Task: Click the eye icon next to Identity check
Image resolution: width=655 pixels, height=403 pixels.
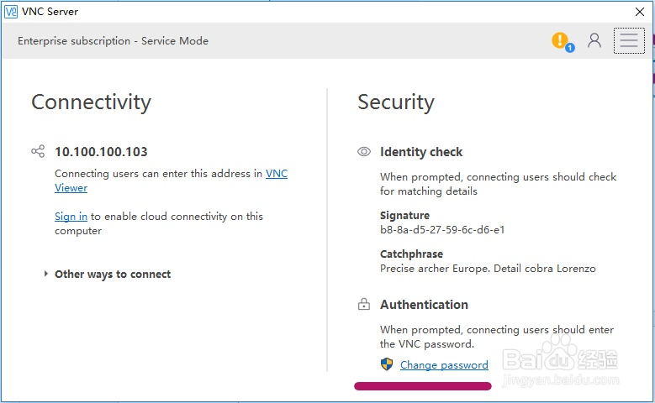Action: pos(364,152)
